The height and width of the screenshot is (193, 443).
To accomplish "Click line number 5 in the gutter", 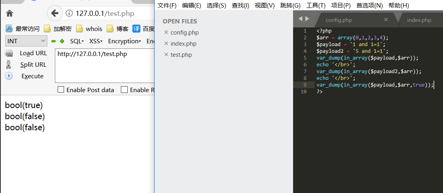I will 305,58.
